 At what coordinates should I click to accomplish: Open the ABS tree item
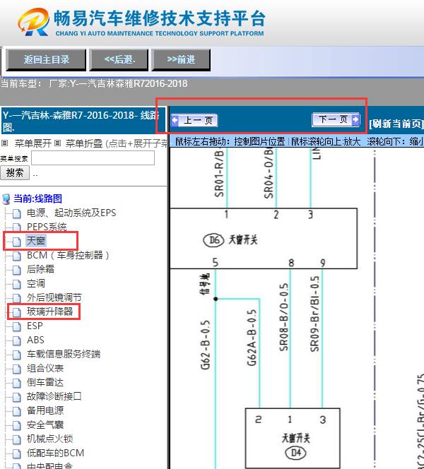coord(35,340)
